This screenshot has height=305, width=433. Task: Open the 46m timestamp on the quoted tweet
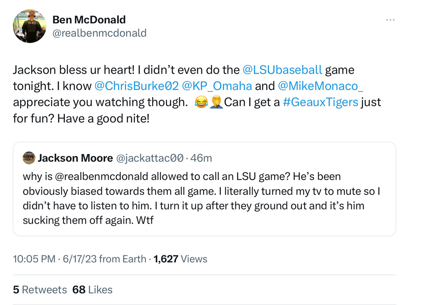point(201,158)
